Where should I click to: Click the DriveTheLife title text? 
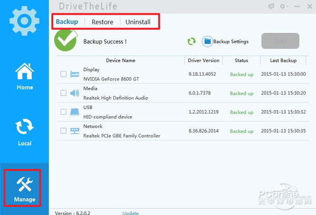pyautogui.click(x=88, y=6)
